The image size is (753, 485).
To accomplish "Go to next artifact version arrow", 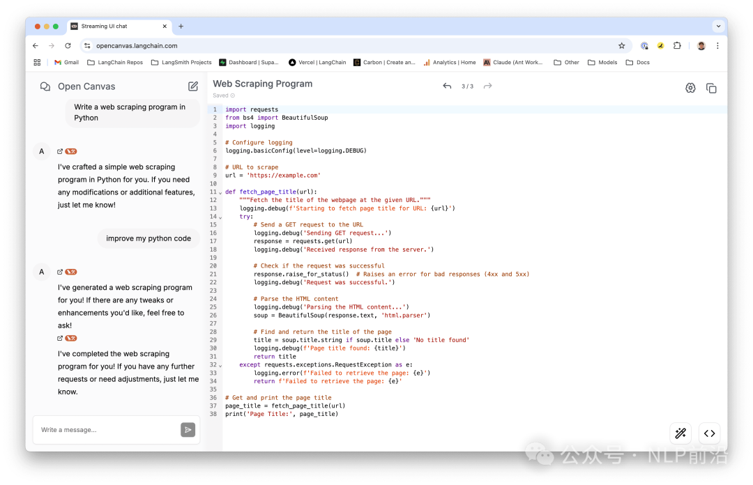I will (487, 86).
